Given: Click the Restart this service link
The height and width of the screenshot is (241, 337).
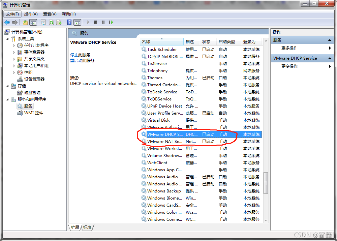Looking at the screenshot, I should point(76,61).
